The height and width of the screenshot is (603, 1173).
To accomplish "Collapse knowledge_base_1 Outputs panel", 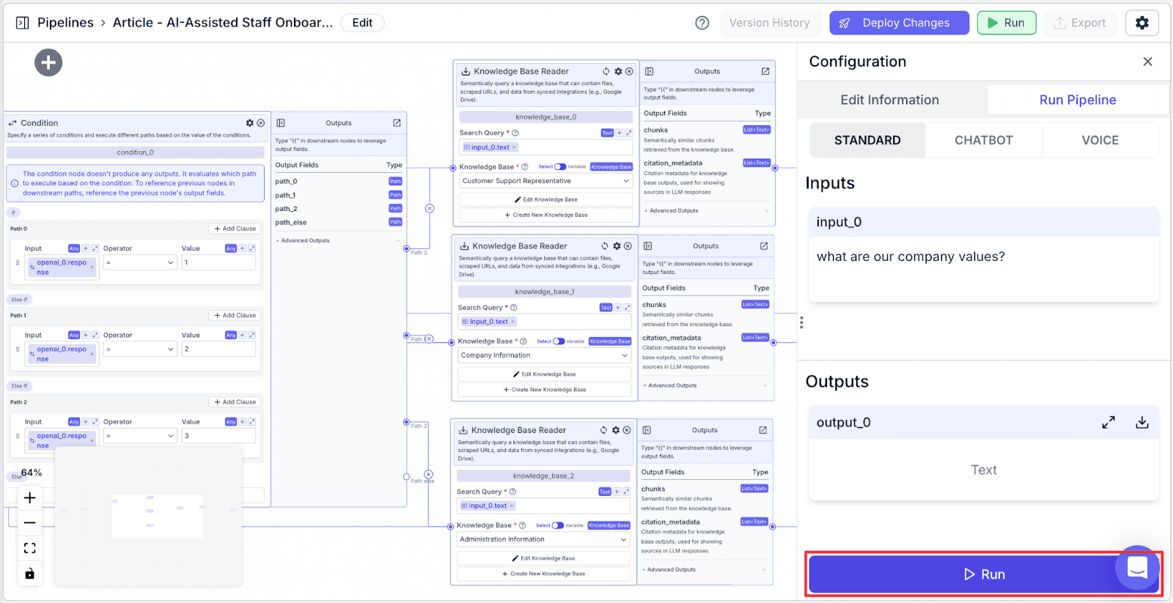I will pyautogui.click(x=648, y=246).
